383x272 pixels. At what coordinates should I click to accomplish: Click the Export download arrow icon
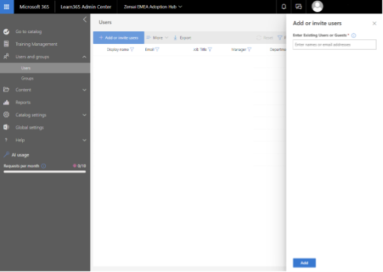(175, 37)
